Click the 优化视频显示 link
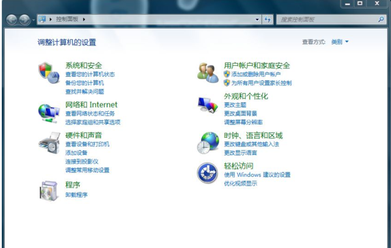The width and height of the screenshot is (391, 248). pos(240,184)
